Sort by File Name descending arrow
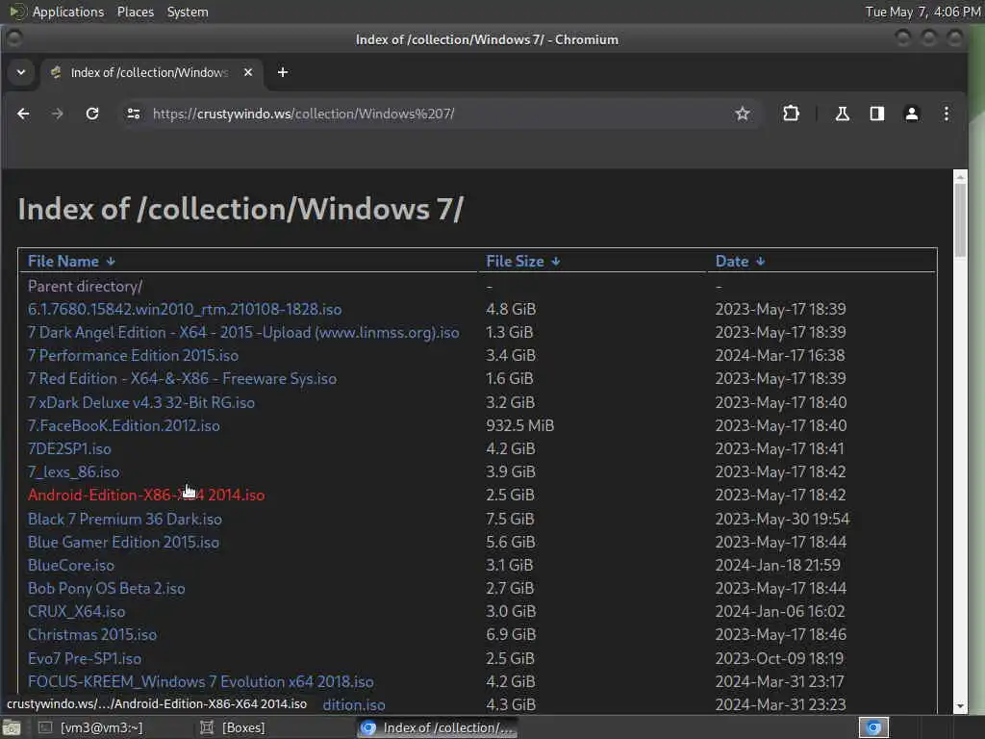 [x=111, y=262]
